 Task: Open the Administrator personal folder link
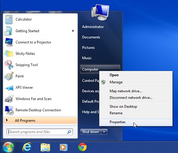click(93, 27)
